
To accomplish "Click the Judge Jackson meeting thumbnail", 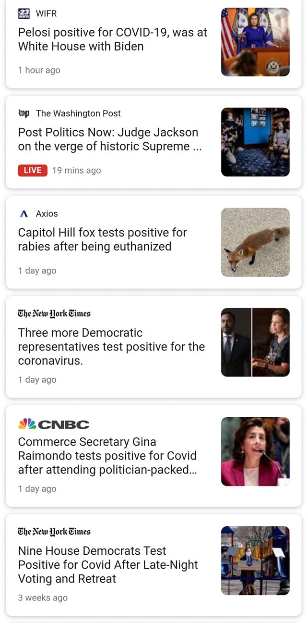I will pyautogui.click(x=255, y=142).
